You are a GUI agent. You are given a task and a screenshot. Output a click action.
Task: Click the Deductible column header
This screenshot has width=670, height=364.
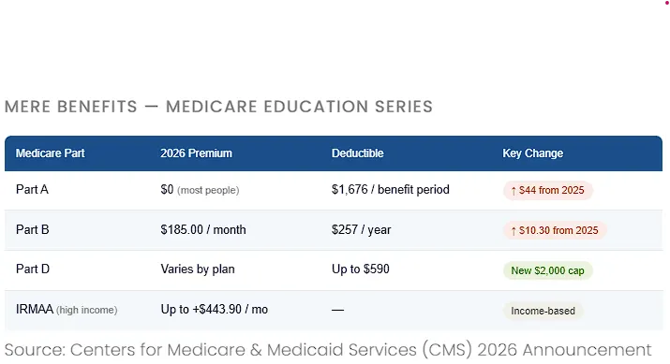click(358, 153)
